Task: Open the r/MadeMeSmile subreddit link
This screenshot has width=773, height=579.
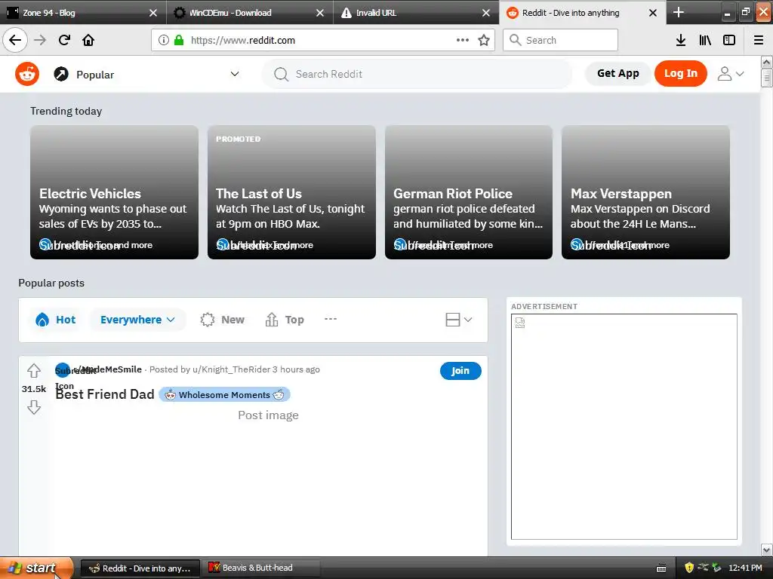Action: [x=108, y=369]
